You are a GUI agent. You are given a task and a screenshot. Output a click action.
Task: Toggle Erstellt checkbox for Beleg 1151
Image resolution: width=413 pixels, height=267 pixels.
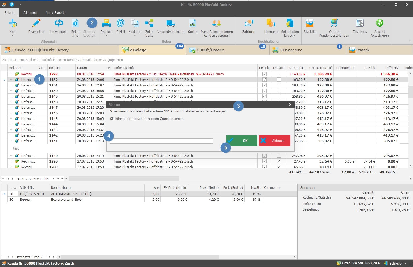(x=264, y=85)
